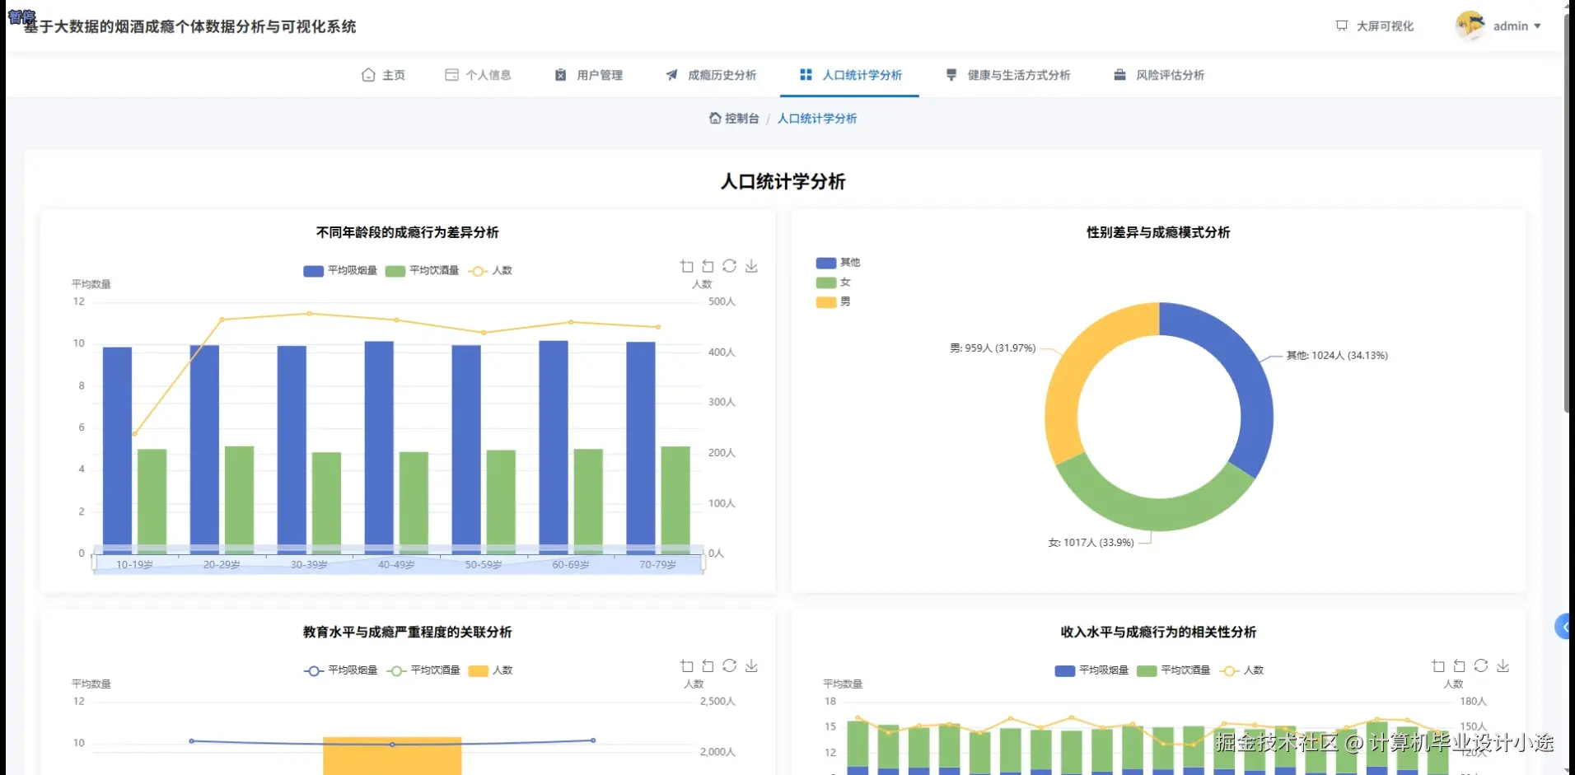This screenshot has height=775, width=1575.
Task: Open the admin dropdown arrow
Action: (1537, 26)
